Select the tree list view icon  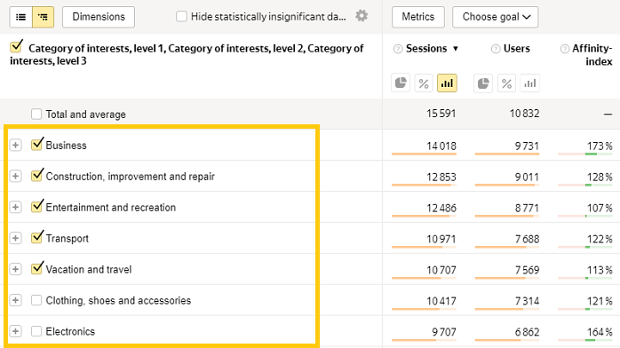[x=44, y=17]
